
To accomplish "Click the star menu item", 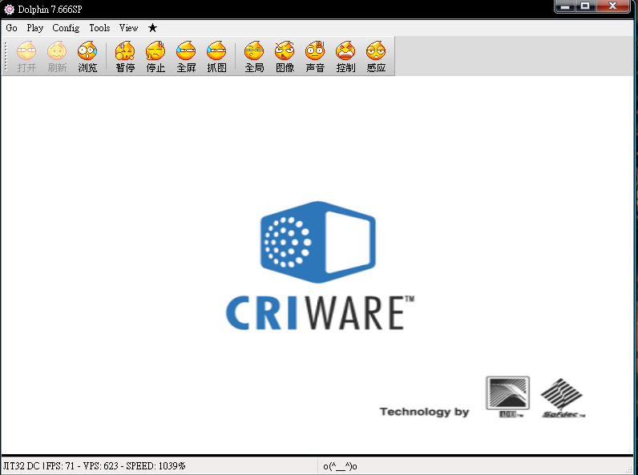I will point(152,28).
